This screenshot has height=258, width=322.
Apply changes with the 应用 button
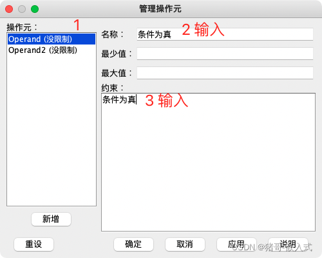coord(236,244)
